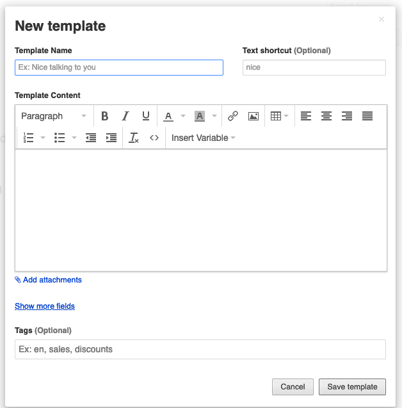Insert a hyperlink with the link icon
This screenshot has height=408, width=402.
point(233,116)
